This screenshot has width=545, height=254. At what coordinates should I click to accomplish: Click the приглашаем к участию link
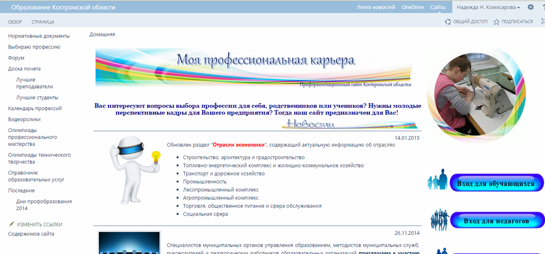click(388, 253)
